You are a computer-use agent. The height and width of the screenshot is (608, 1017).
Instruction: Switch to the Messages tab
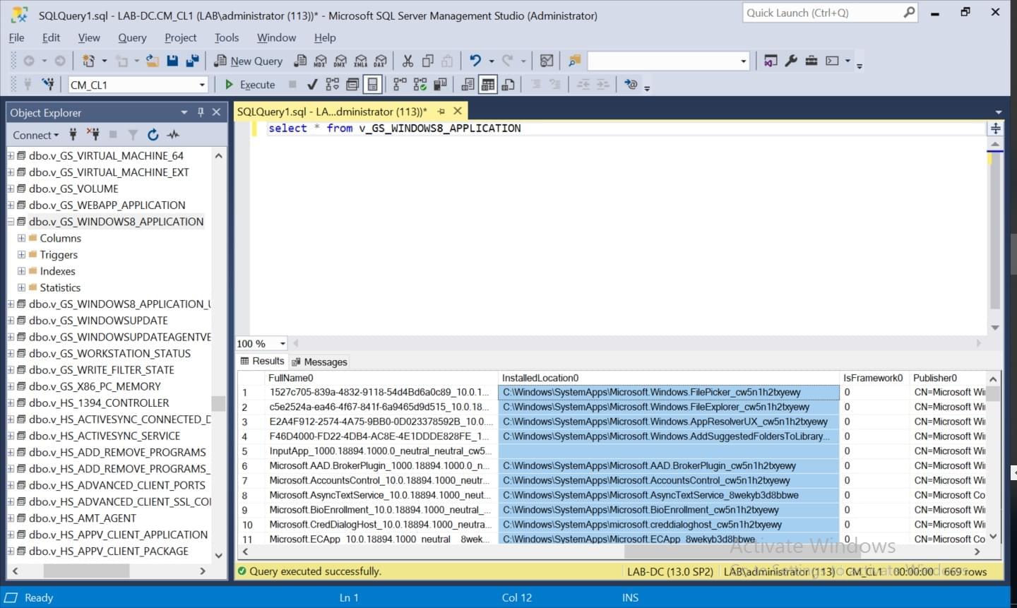(319, 362)
